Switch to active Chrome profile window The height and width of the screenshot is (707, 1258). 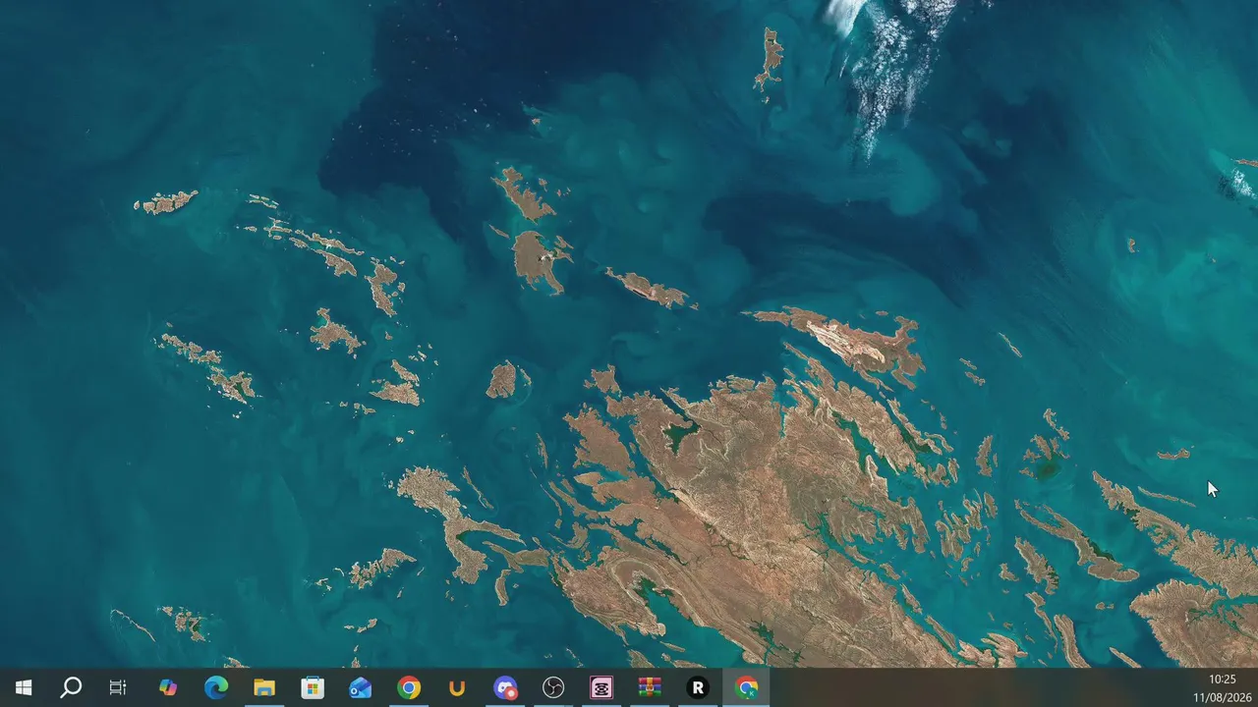click(x=746, y=688)
